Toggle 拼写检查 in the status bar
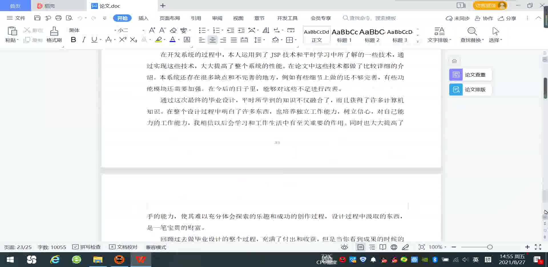 point(86,247)
